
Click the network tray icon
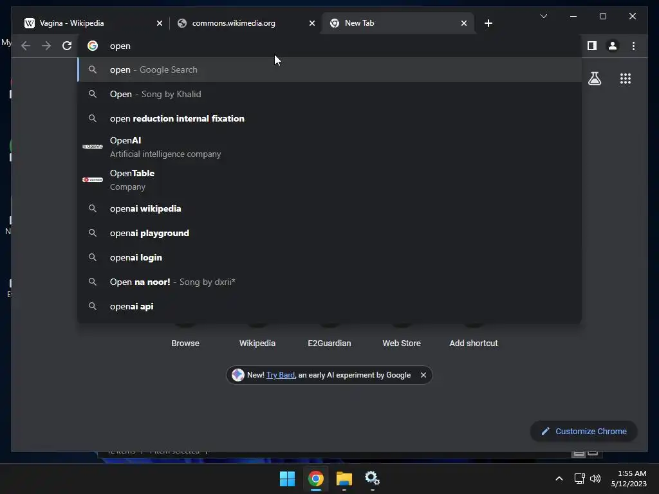[580, 479]
